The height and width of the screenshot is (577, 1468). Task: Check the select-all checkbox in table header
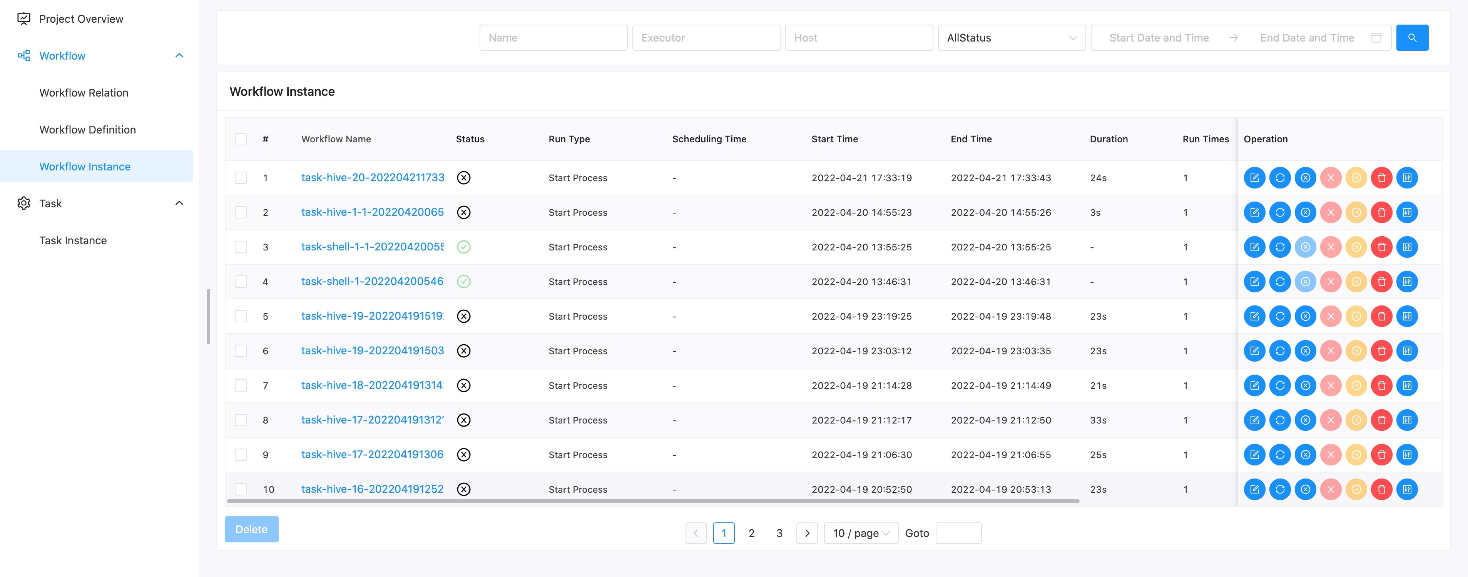241,139
